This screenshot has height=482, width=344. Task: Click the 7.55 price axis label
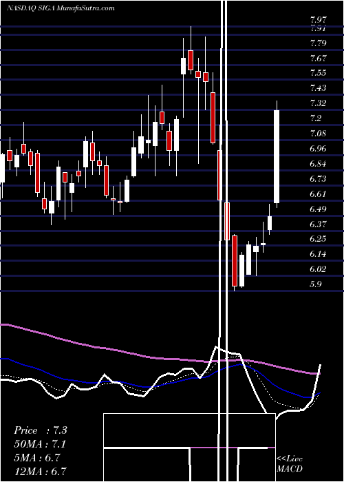pos(318,73)
